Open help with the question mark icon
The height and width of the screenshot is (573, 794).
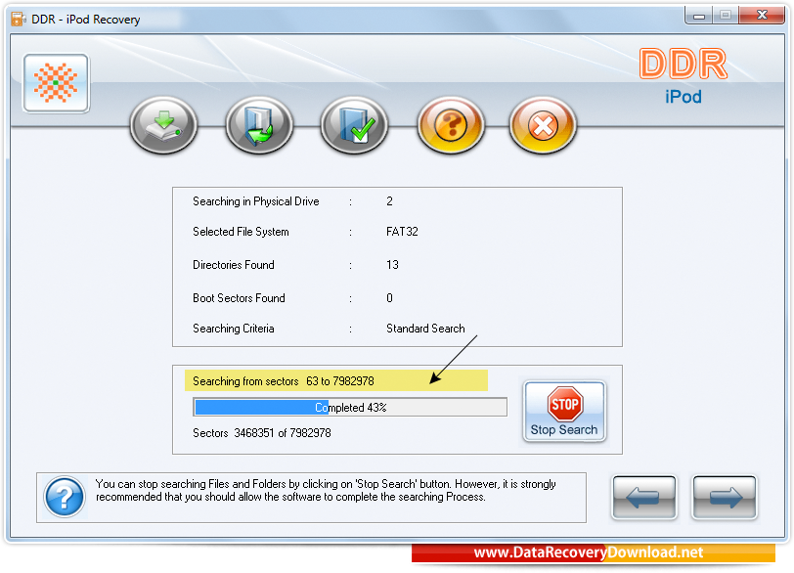click(x=451, y=125)
